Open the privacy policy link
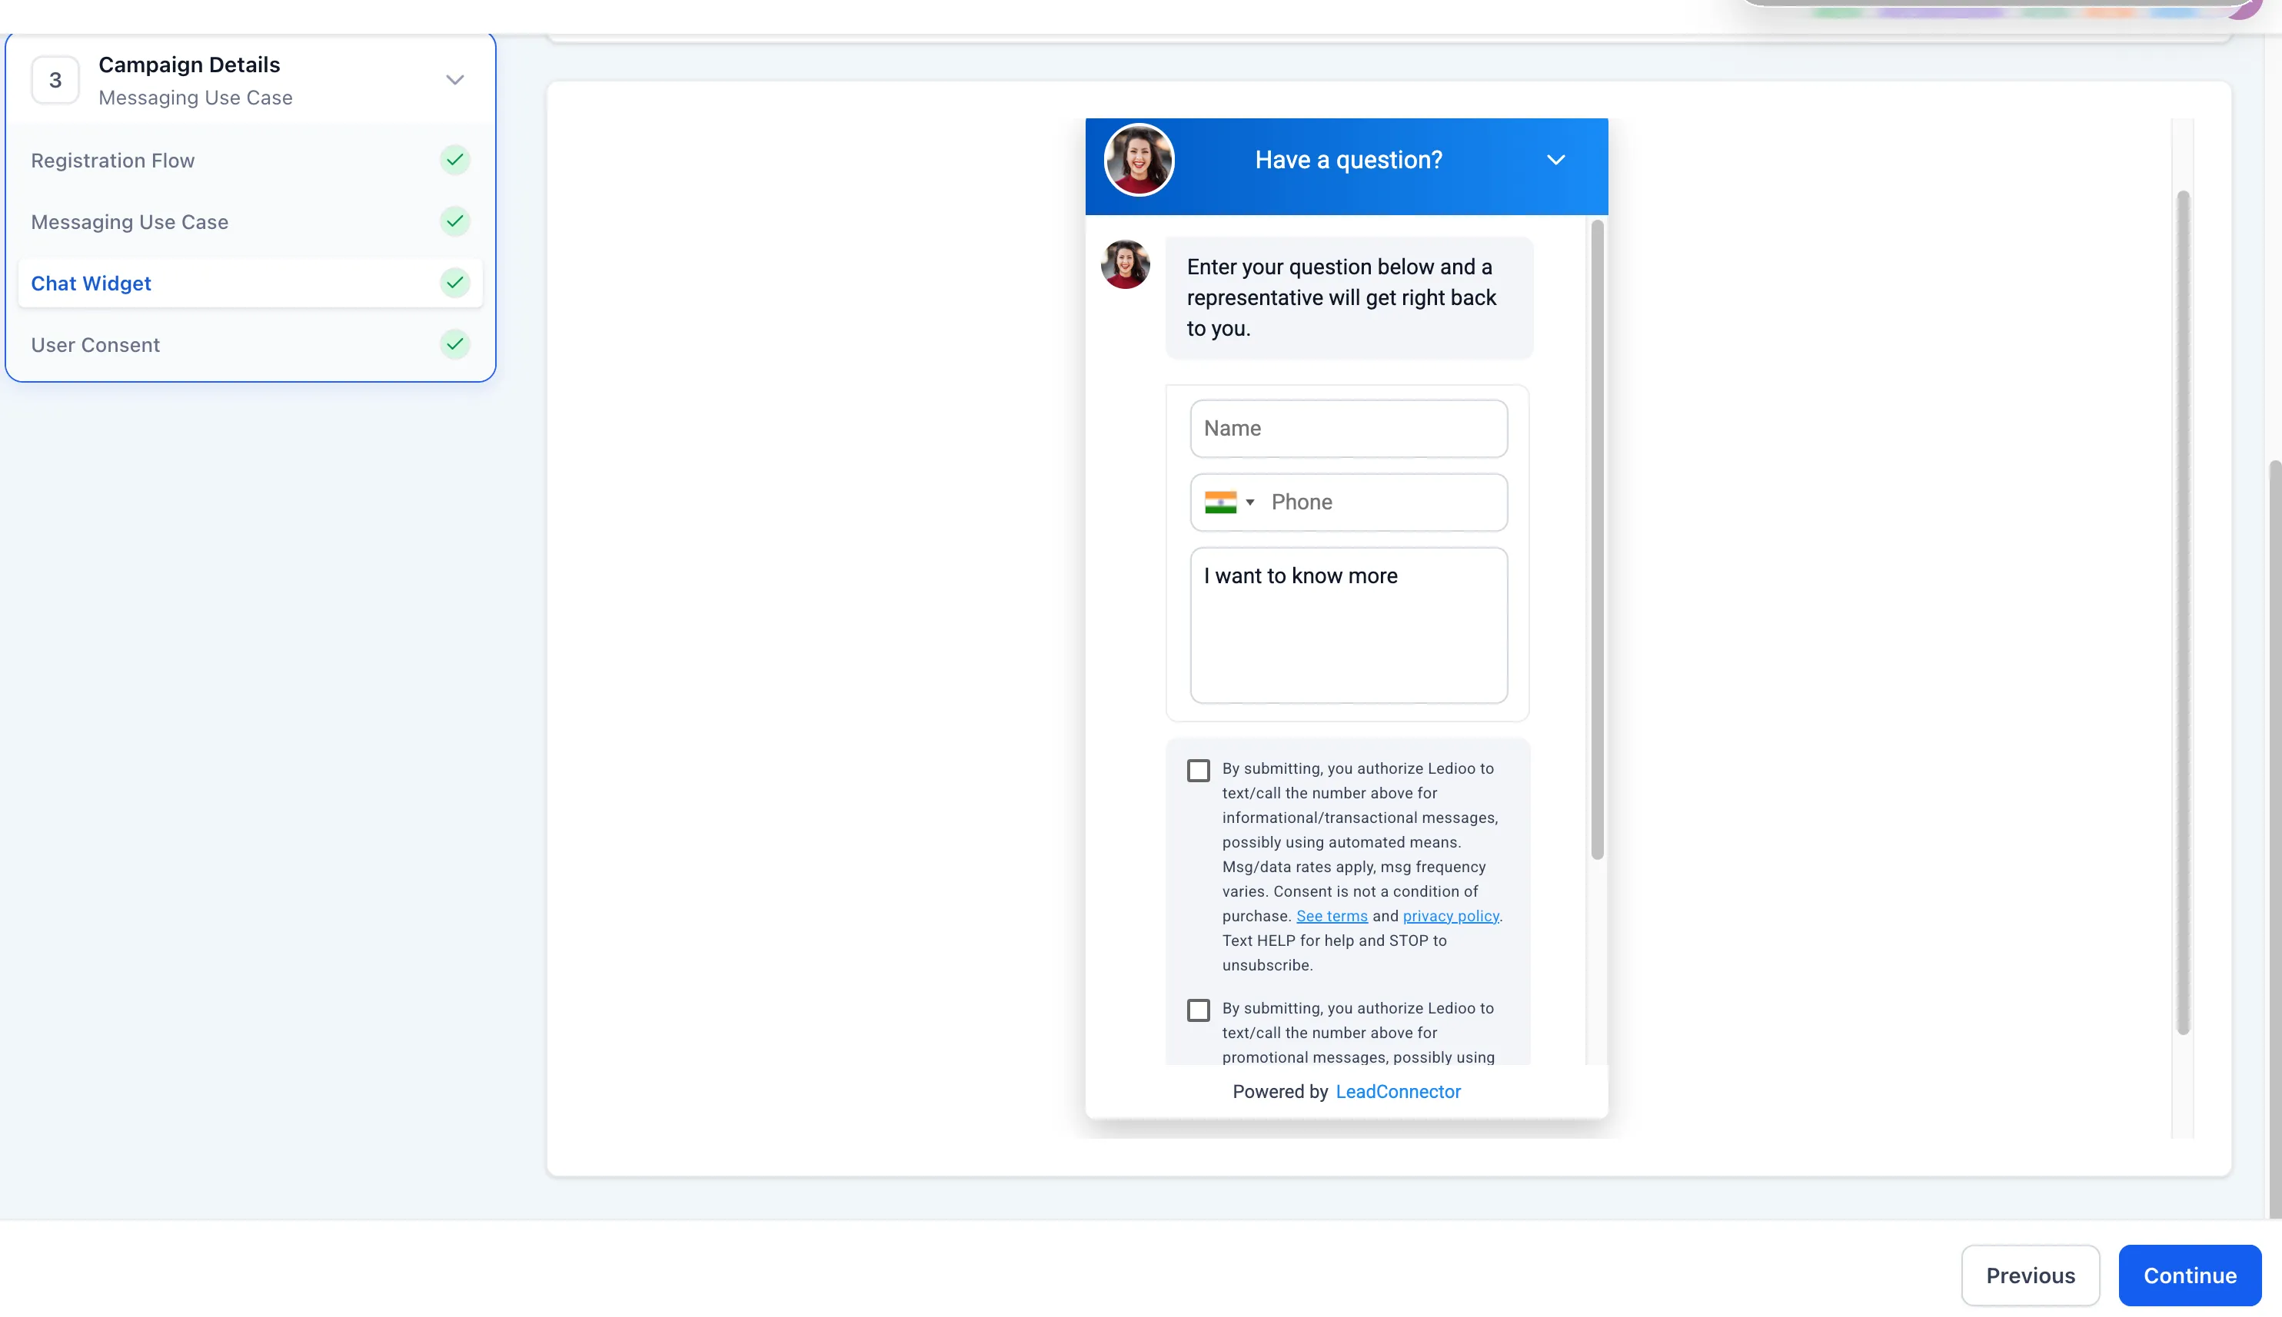This screenshot has width=2282, height=1317. click(x=1450, y=915)
